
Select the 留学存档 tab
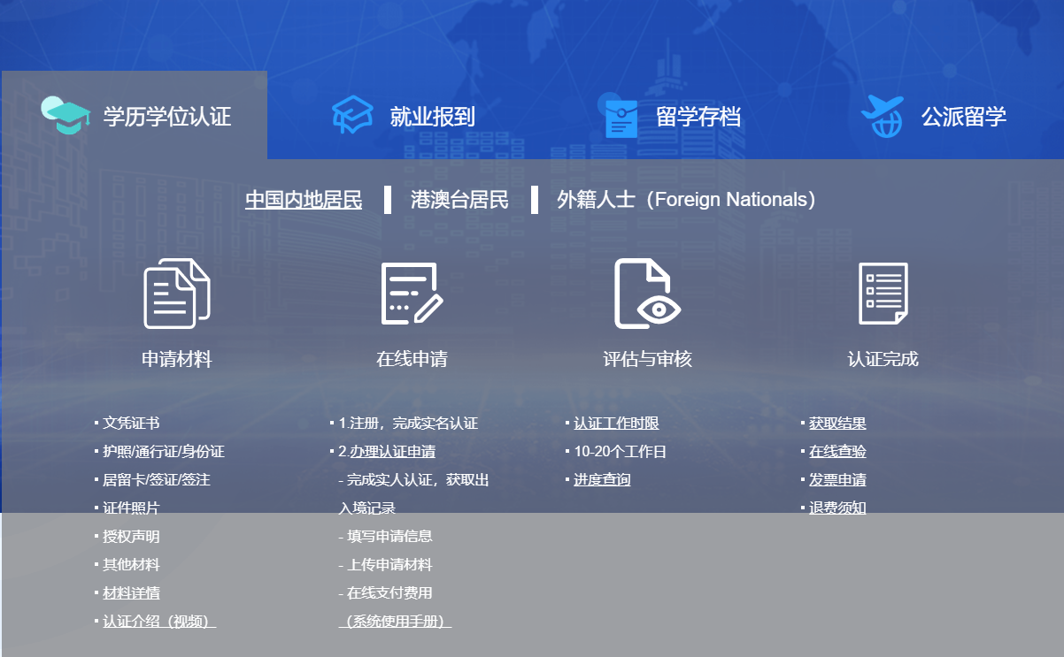point(698,117)
